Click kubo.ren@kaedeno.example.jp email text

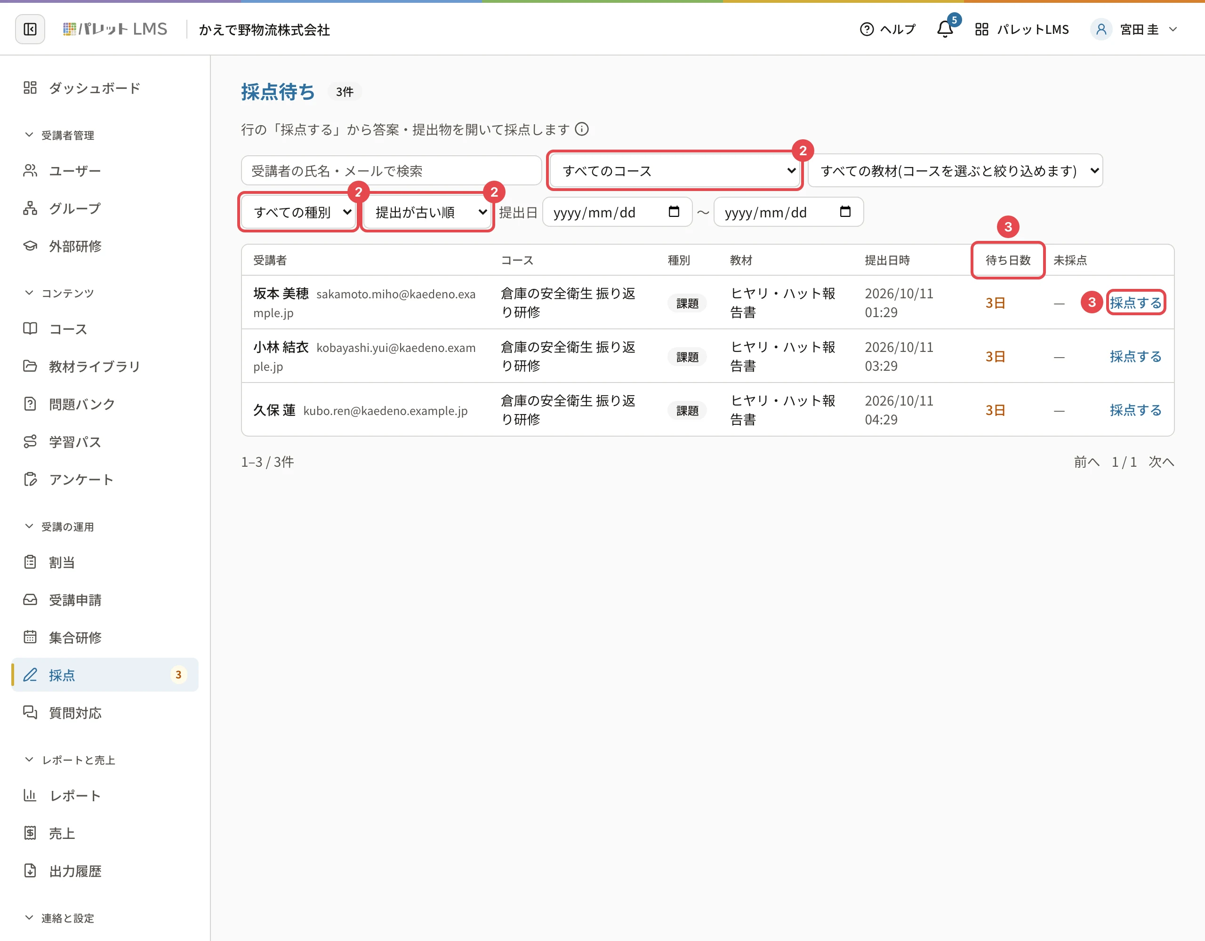385,411
